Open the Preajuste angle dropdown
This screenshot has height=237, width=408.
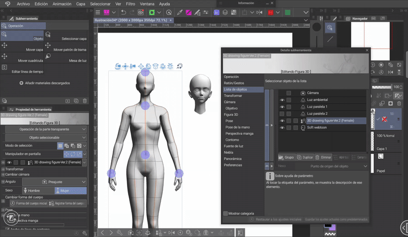tap(55, 181)
